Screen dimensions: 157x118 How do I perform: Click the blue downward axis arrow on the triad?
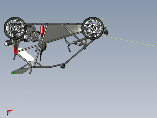coord(8,113)
